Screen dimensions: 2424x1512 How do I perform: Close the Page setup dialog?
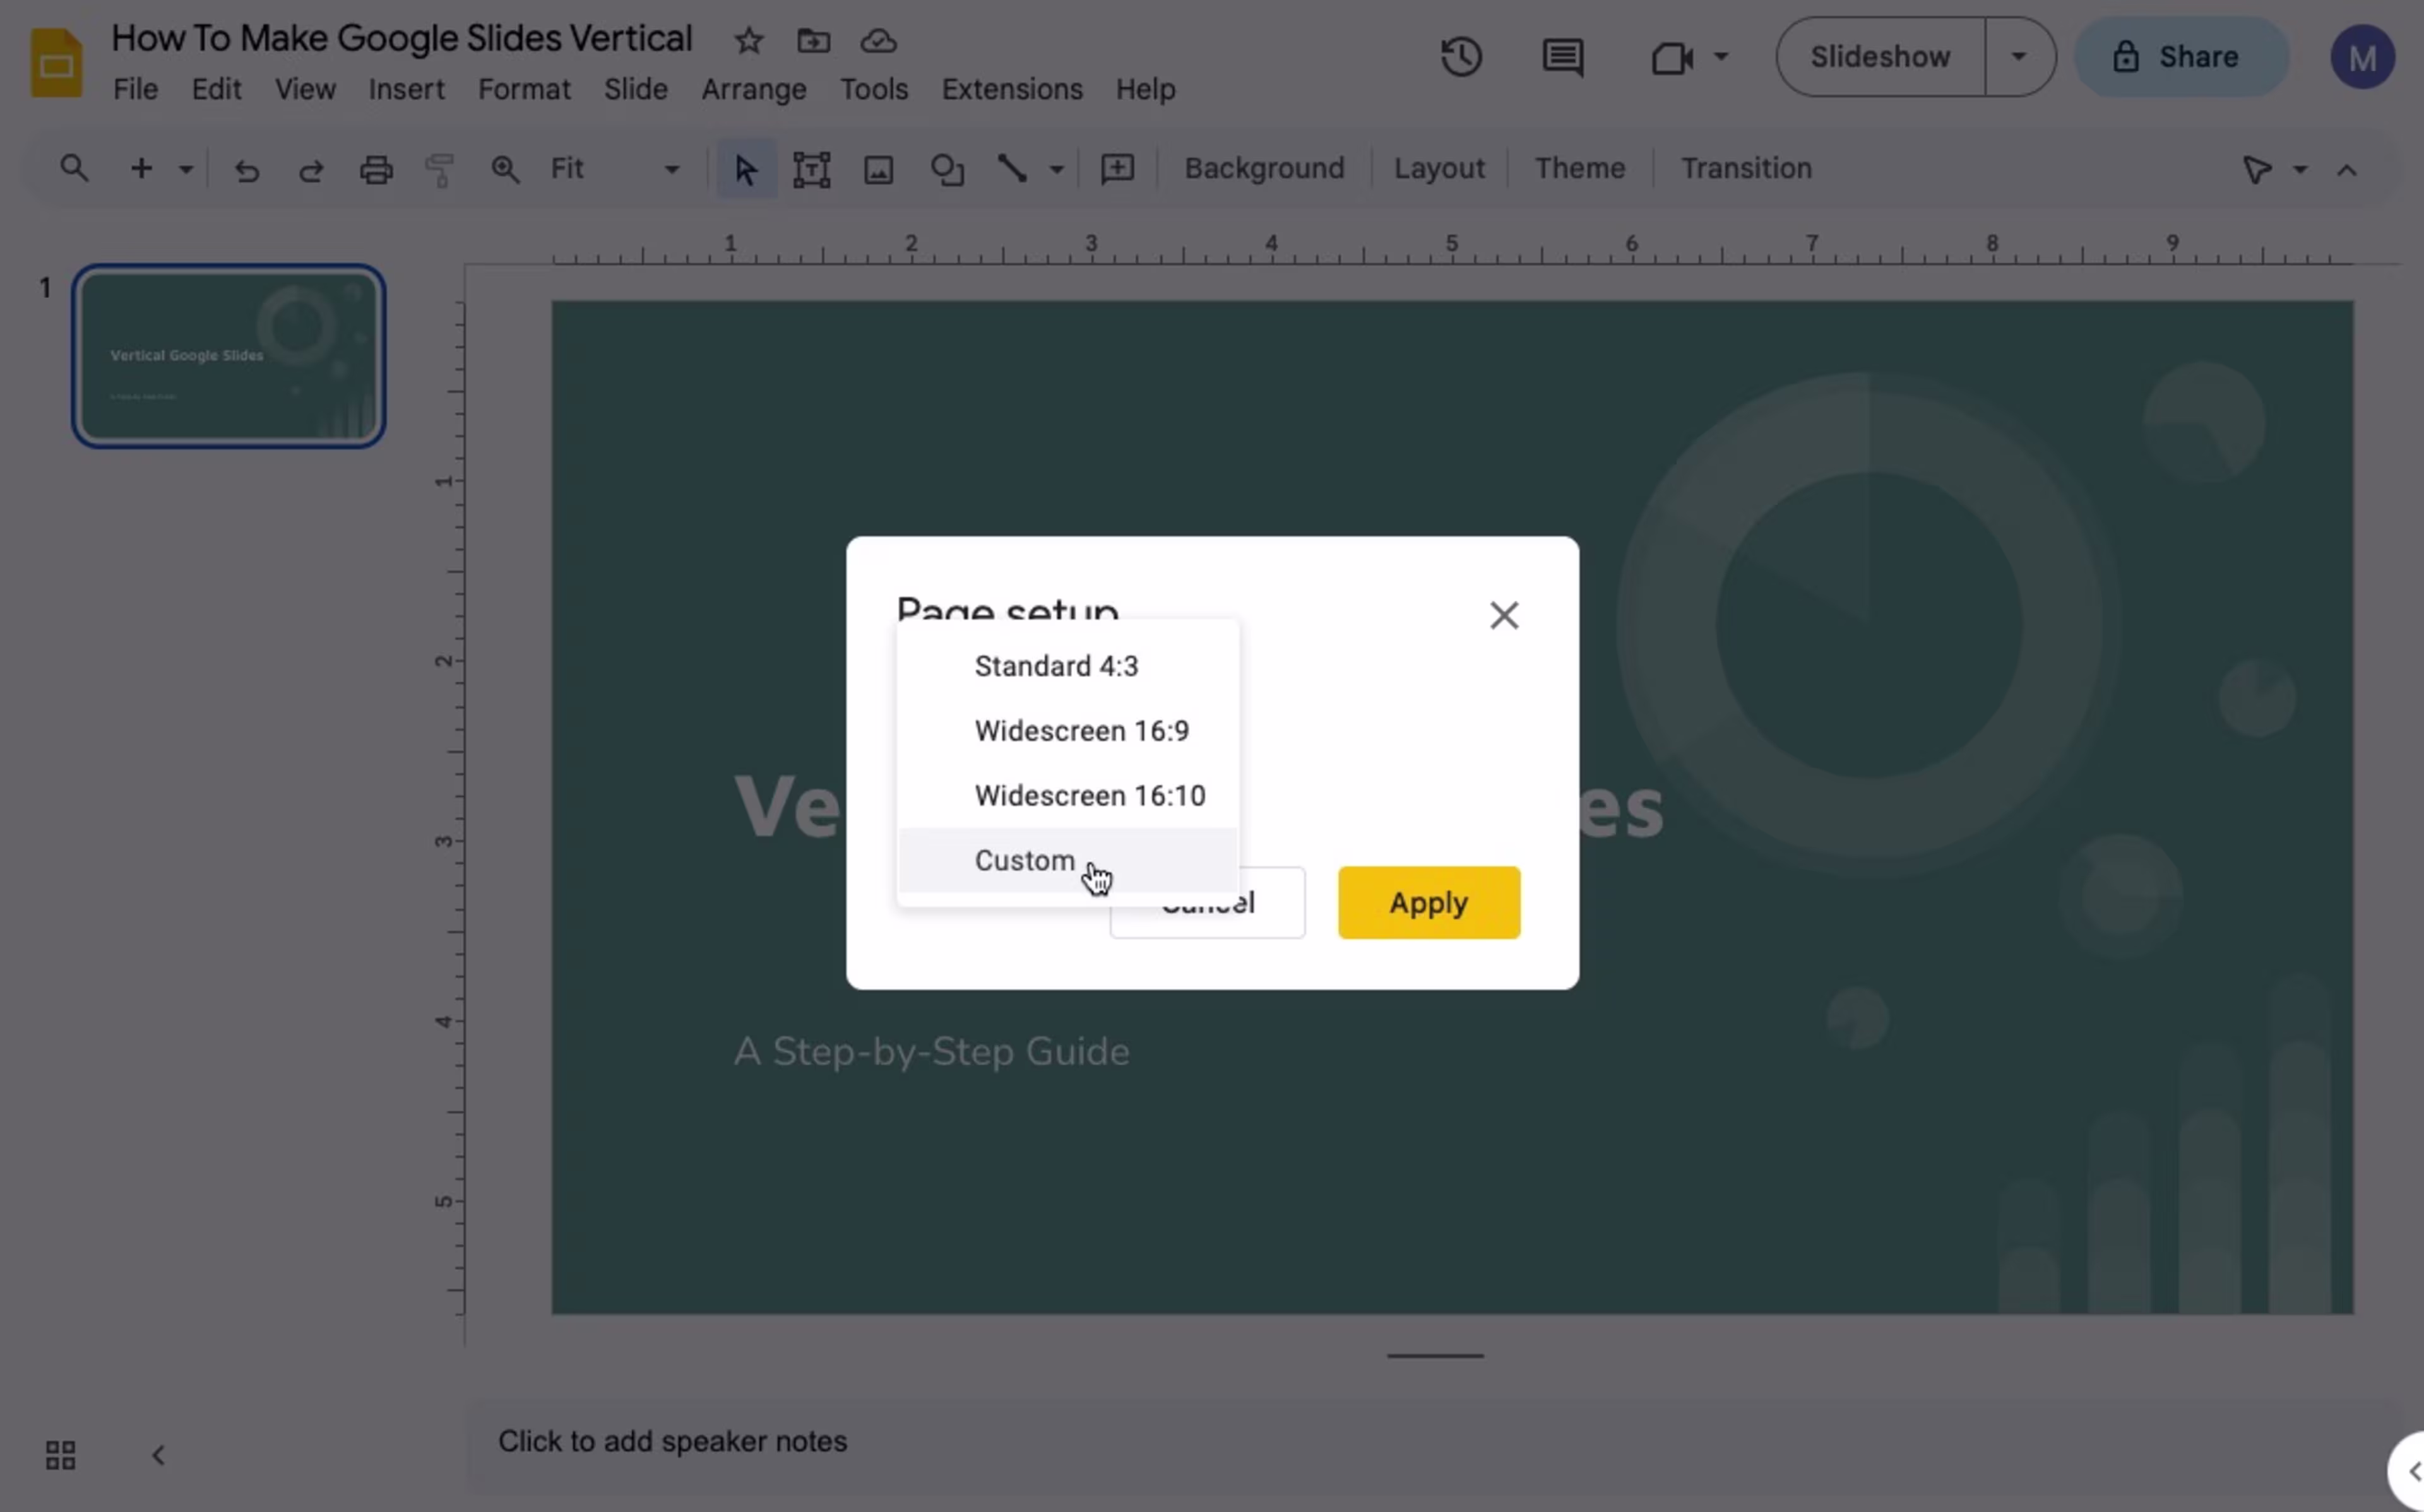click(1504, 615)
